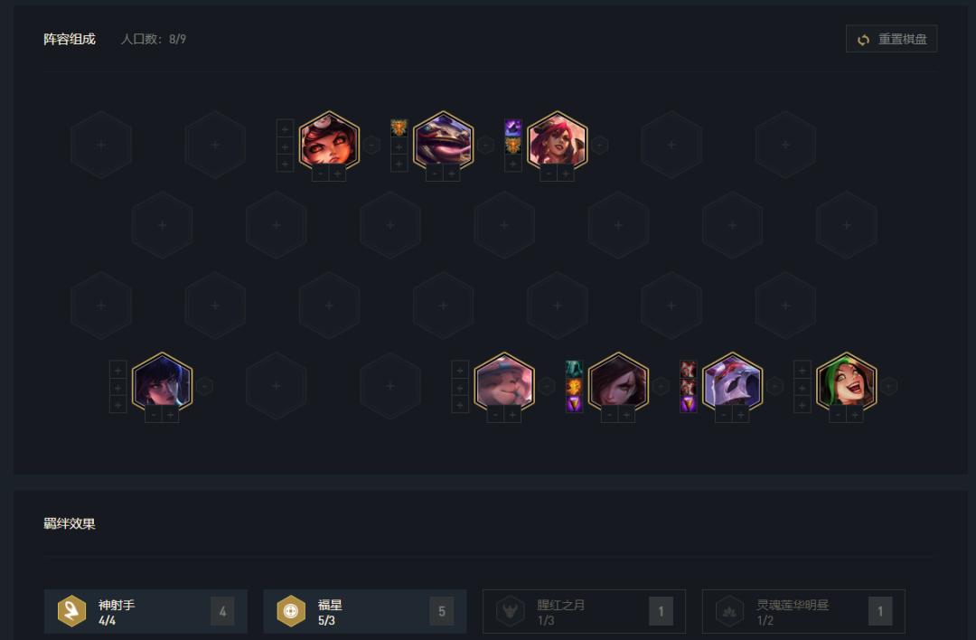
Task: Open the 腥红之月 trait card
Action: point(584,611)
